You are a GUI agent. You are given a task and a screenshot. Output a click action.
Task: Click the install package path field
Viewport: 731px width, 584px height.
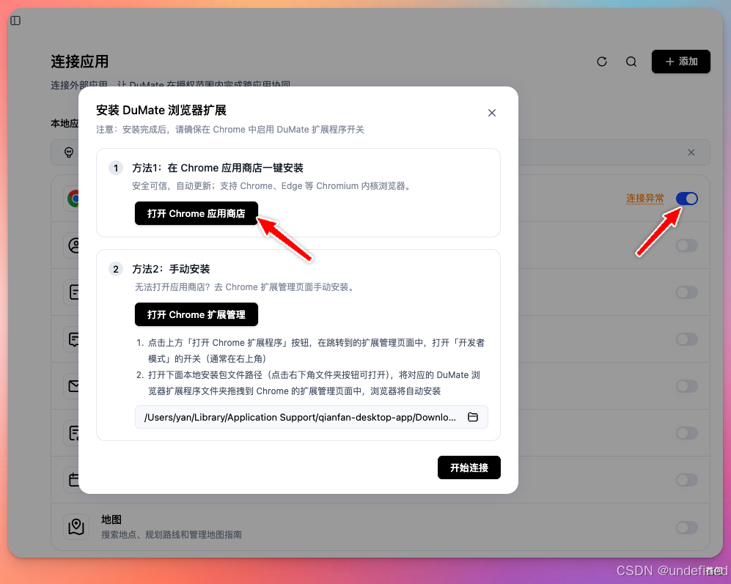(x=312, y=417)
